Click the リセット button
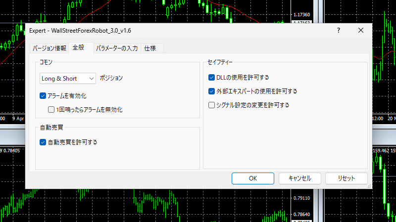 346,178
